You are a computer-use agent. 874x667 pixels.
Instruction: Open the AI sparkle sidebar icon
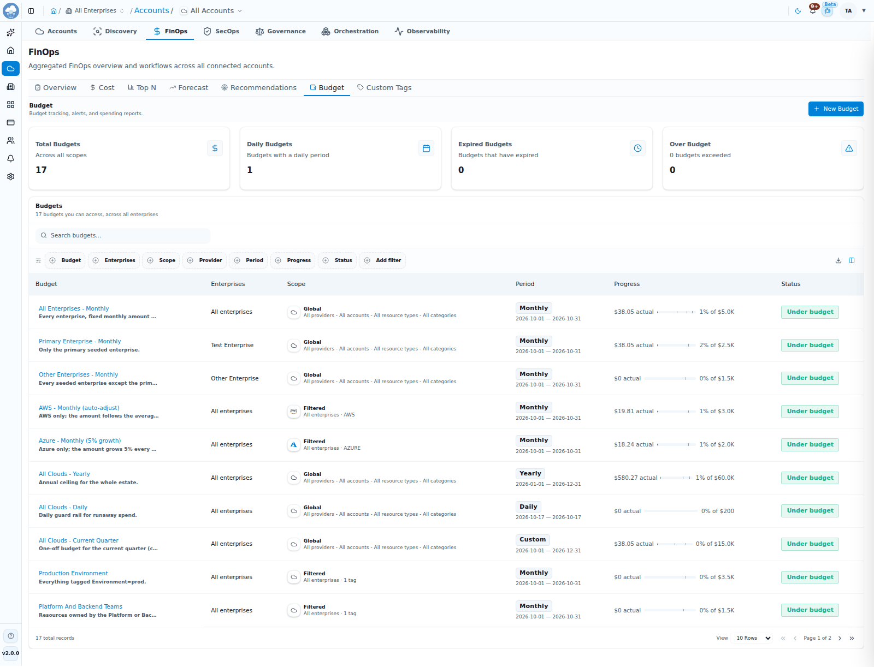point(10,33)
